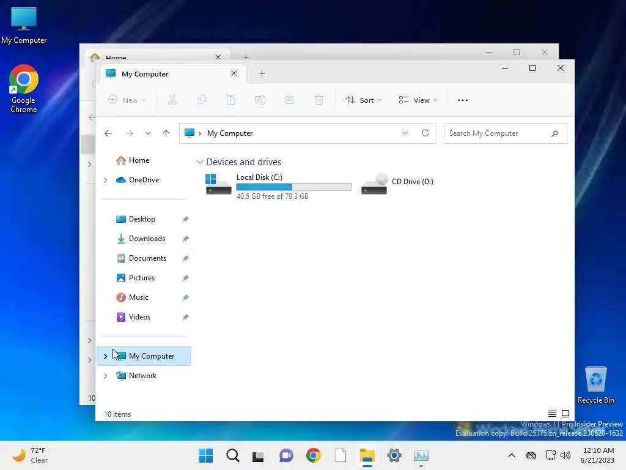Open recent locations dropdown chevron
This screenshot has height=470, width=626.
point(148,133)
